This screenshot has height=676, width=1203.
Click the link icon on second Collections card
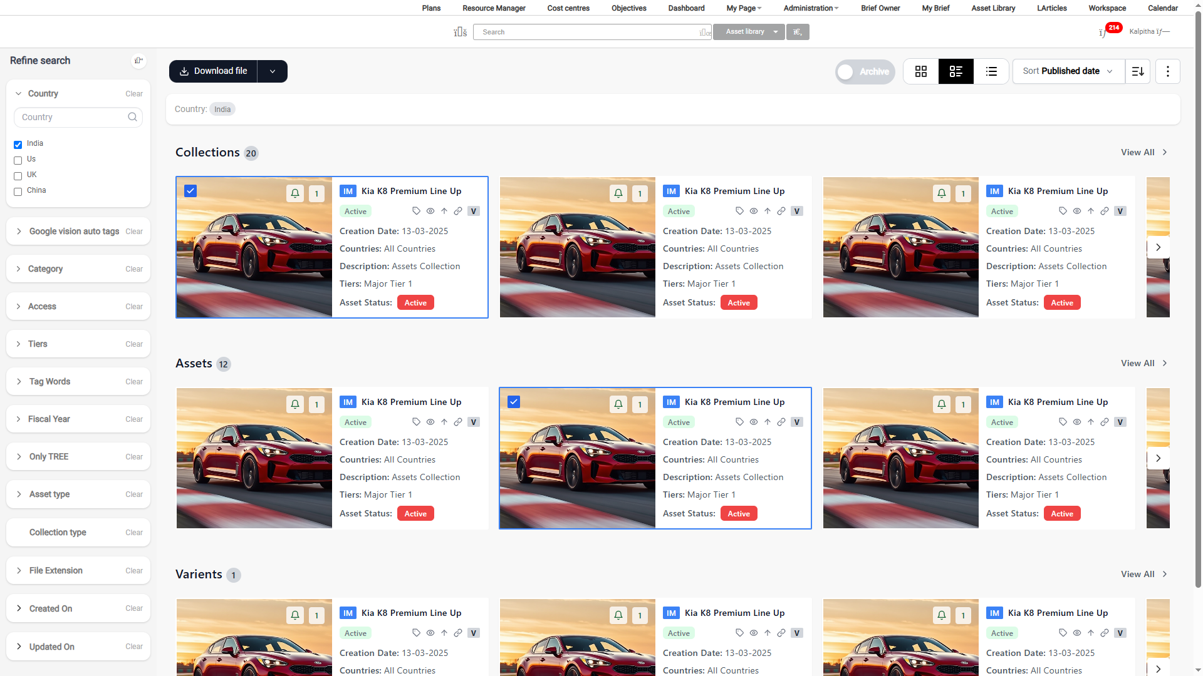pos(781,212)
